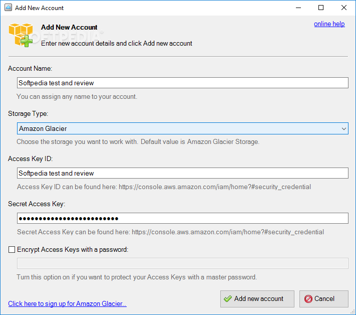
Task: Cancel the Add New Account dialog
Action: pos(324,299)
